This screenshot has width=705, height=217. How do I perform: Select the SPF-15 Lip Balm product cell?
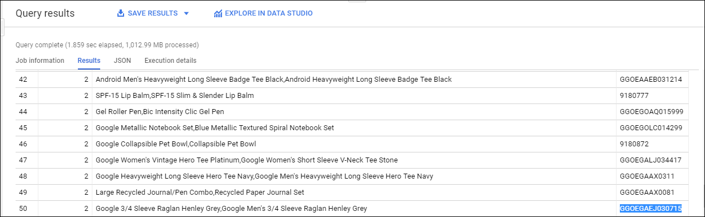(x=354, y=96)
